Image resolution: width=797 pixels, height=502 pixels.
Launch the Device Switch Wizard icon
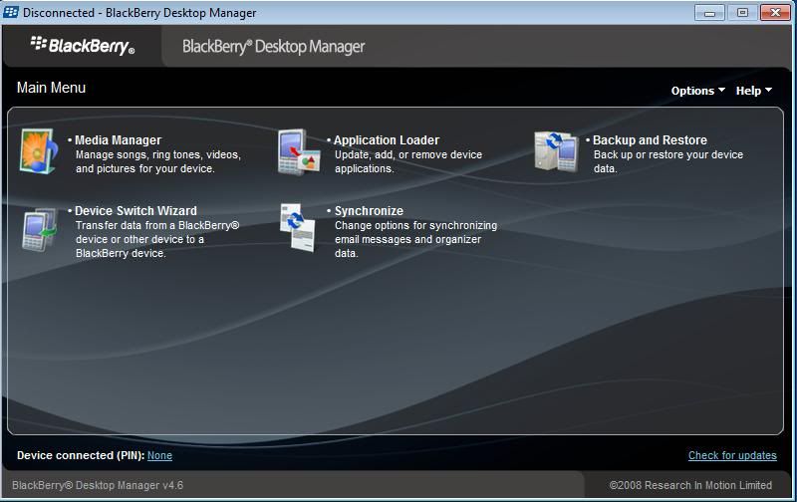click(x=40, y=229)
